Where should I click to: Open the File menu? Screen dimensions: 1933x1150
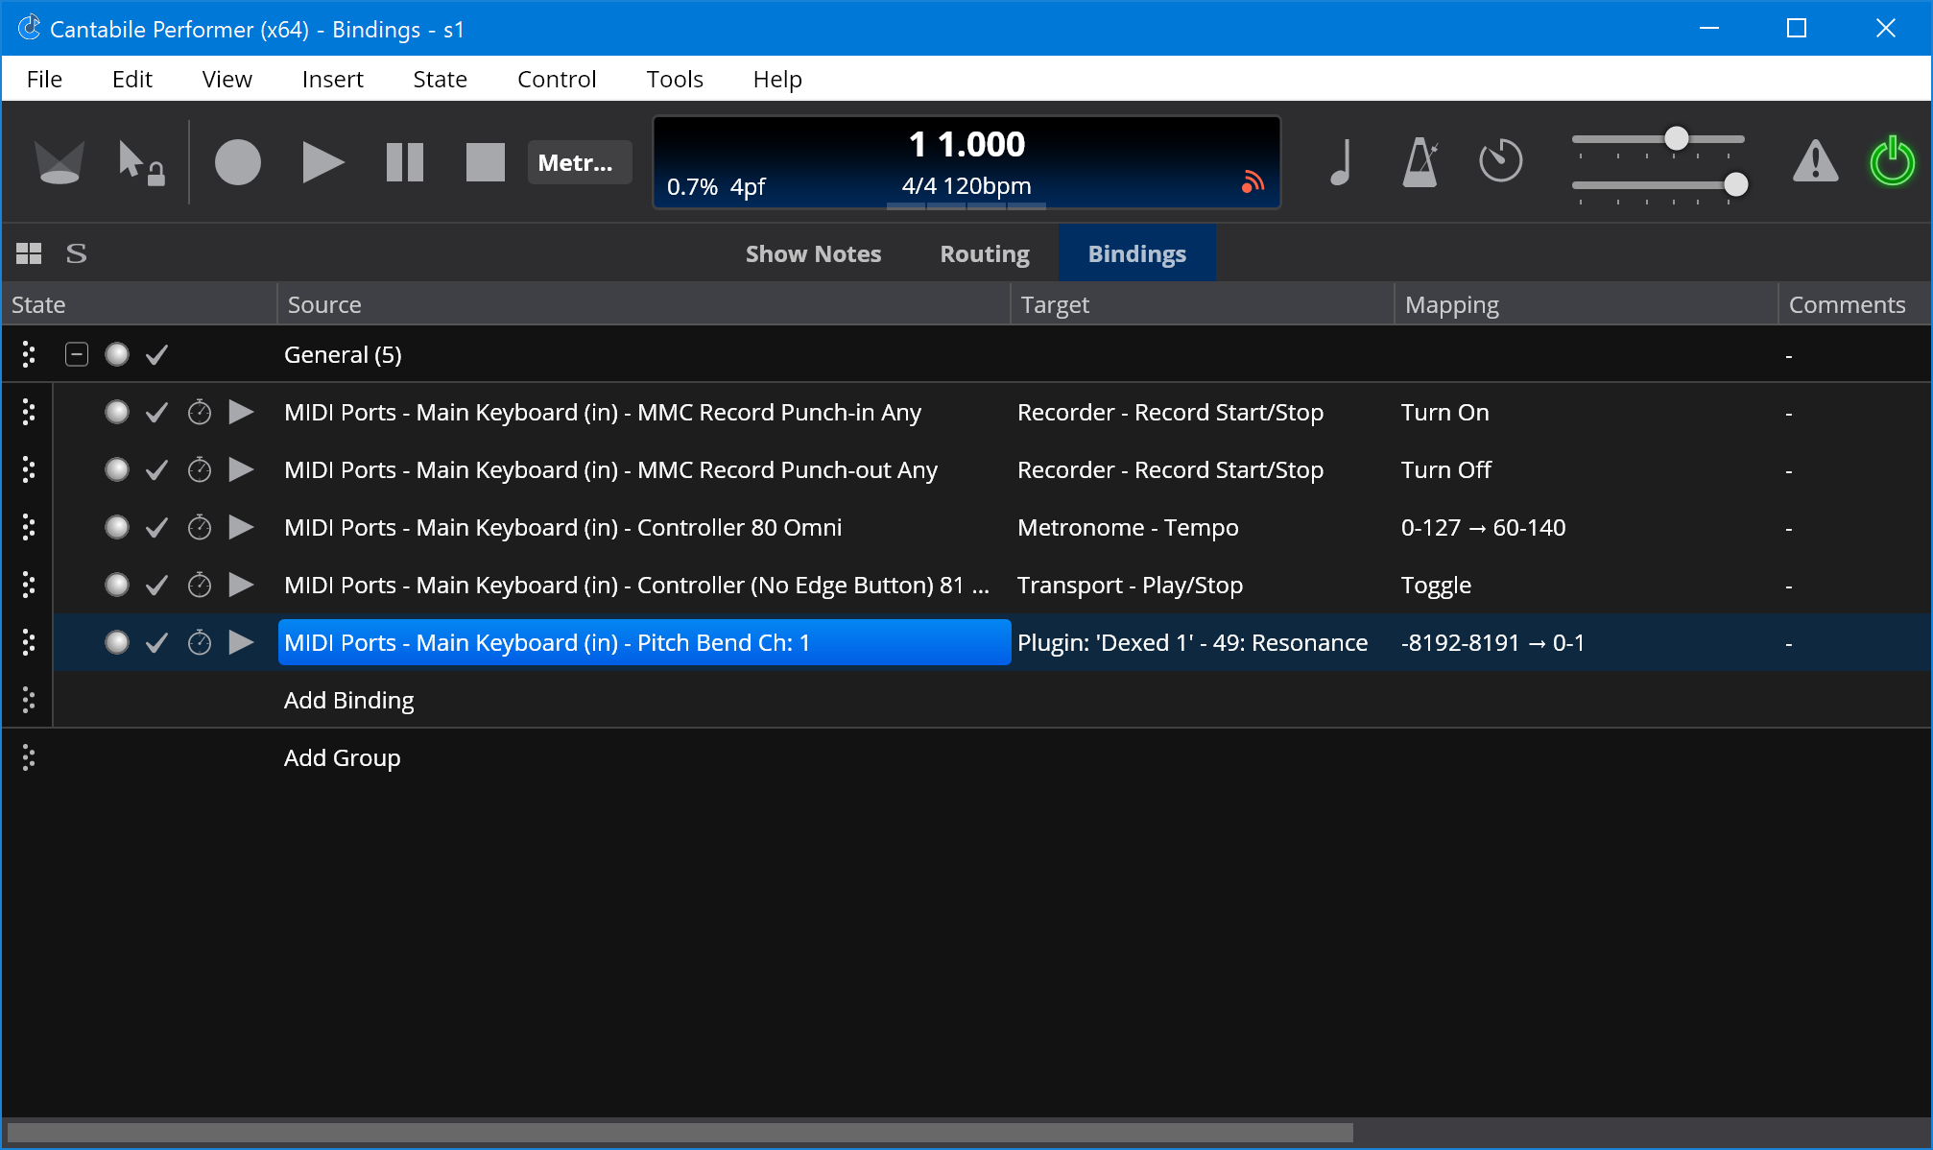coord(44,79)
